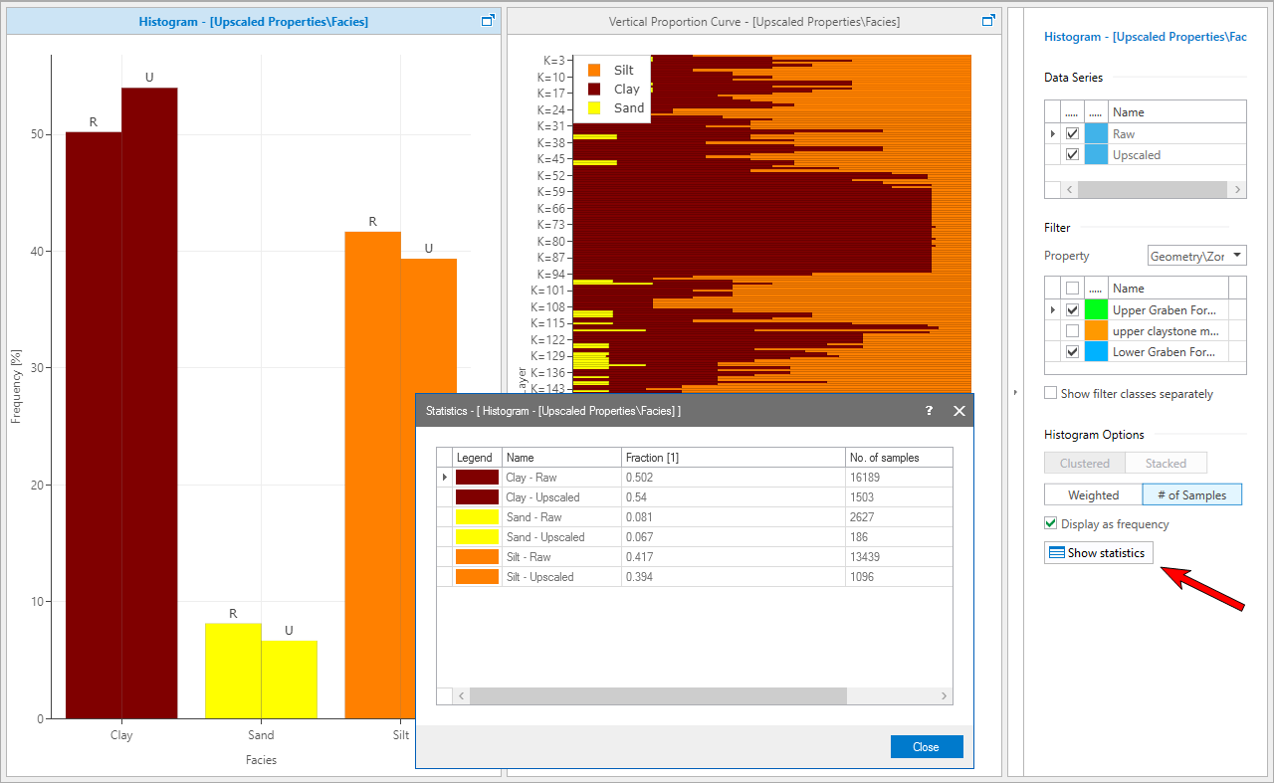Screen dimensions: 1274x783
Task: Click the green swatch of Upper Graben Formation
Action: point(1095,310)
